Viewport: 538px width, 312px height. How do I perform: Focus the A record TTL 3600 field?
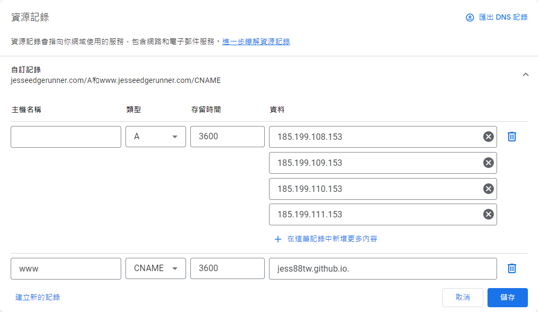228,137
